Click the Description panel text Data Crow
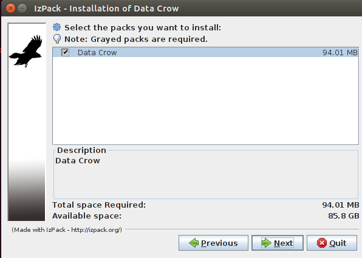Image resolution: width=362 pixels, height=258 pixels. [x=78, y=161]
